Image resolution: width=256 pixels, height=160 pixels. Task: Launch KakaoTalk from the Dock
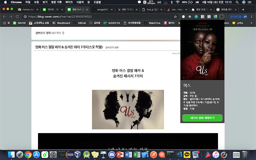(187, 154)
